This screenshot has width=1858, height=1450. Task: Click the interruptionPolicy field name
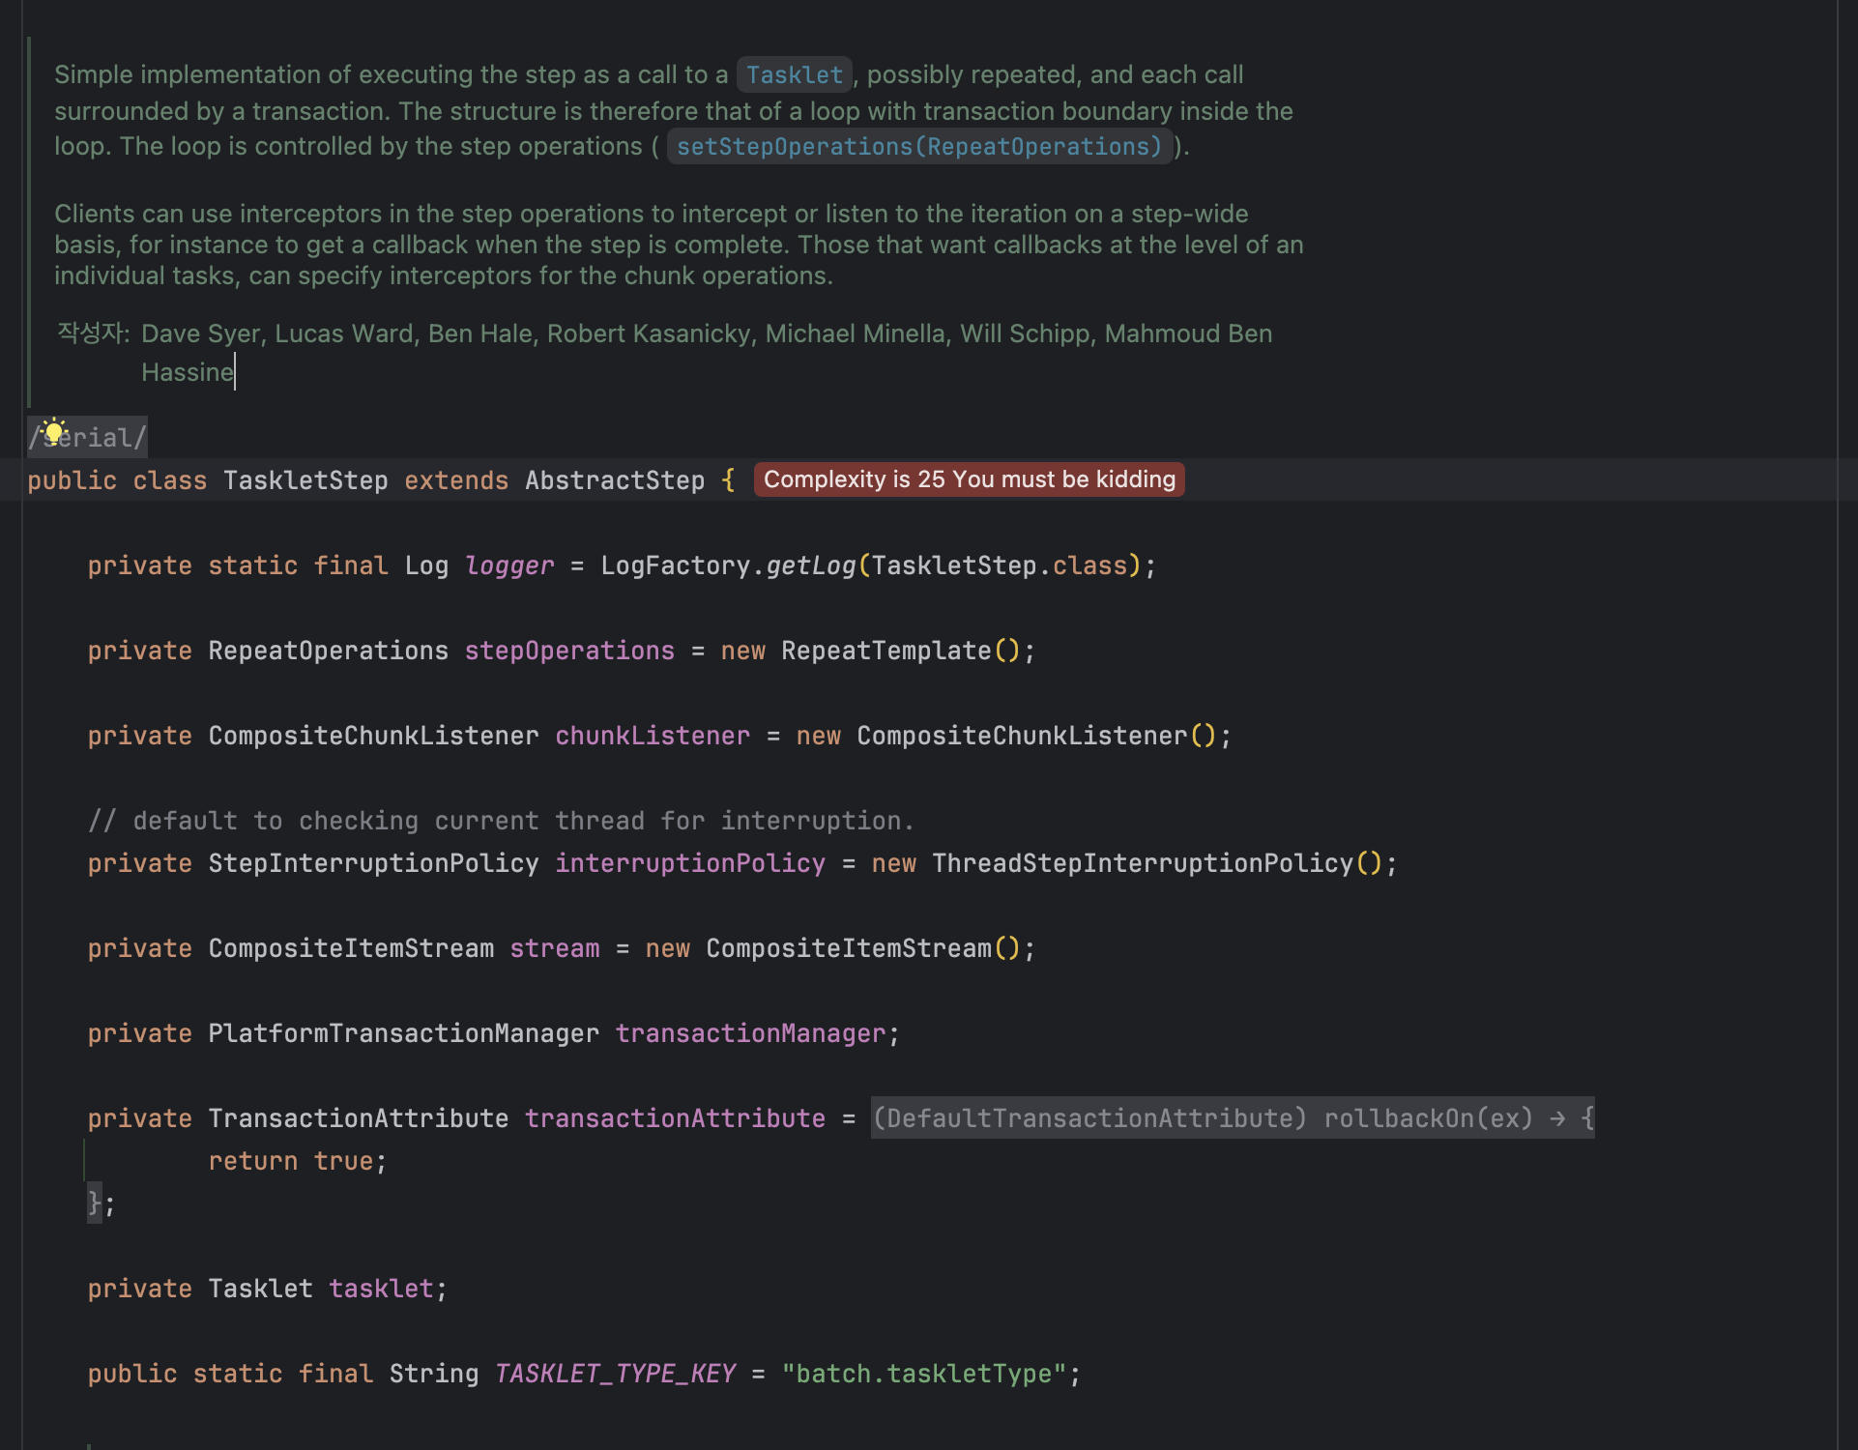click(690, 863)
